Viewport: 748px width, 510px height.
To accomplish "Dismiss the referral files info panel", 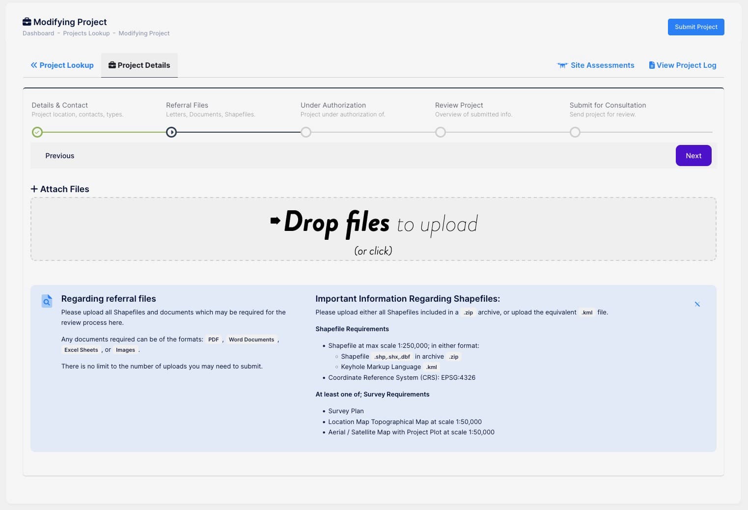I will click(x=697, y=304).
